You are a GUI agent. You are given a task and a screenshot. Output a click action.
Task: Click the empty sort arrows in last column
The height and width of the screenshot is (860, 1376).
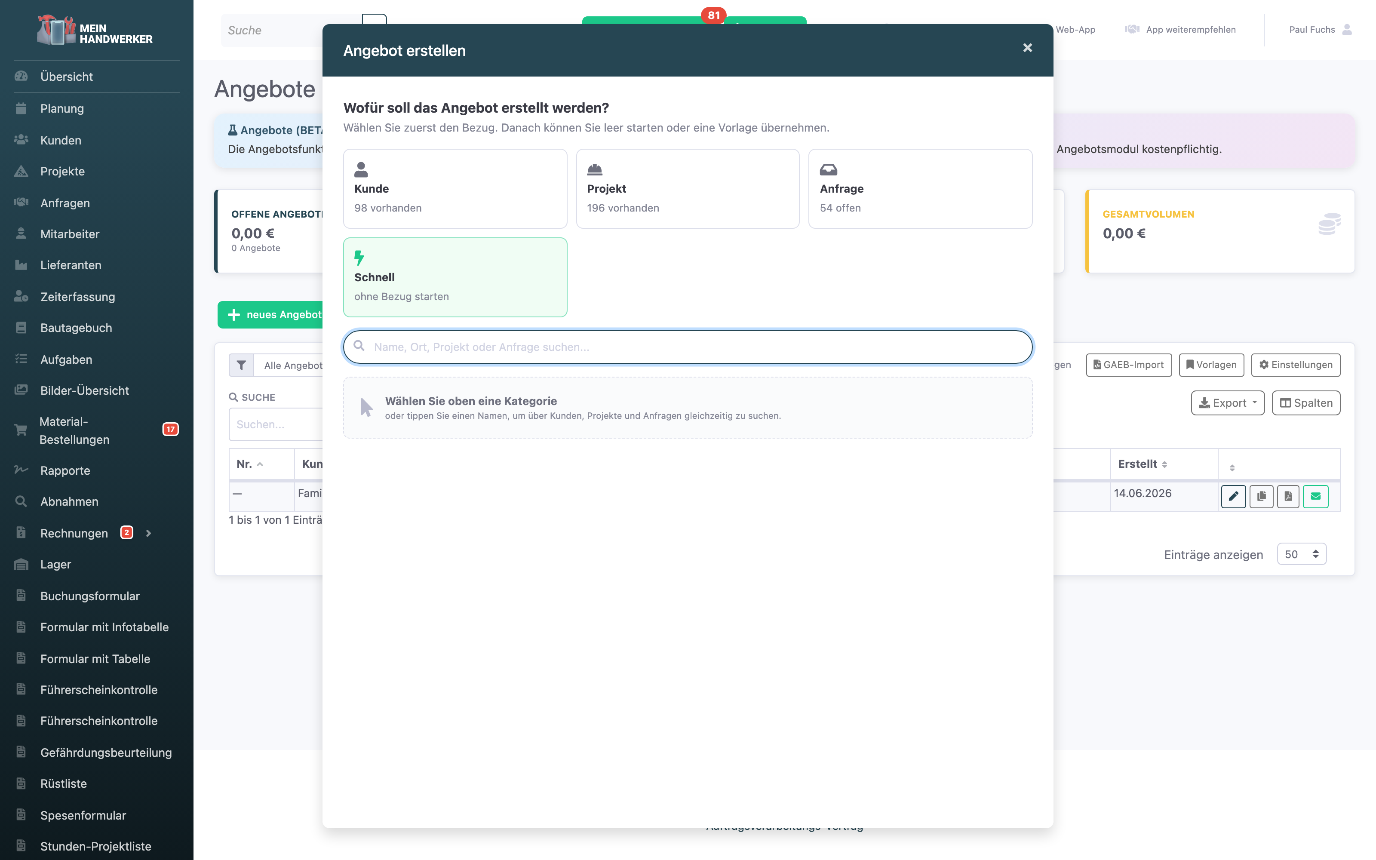[x=1232, y=467]
